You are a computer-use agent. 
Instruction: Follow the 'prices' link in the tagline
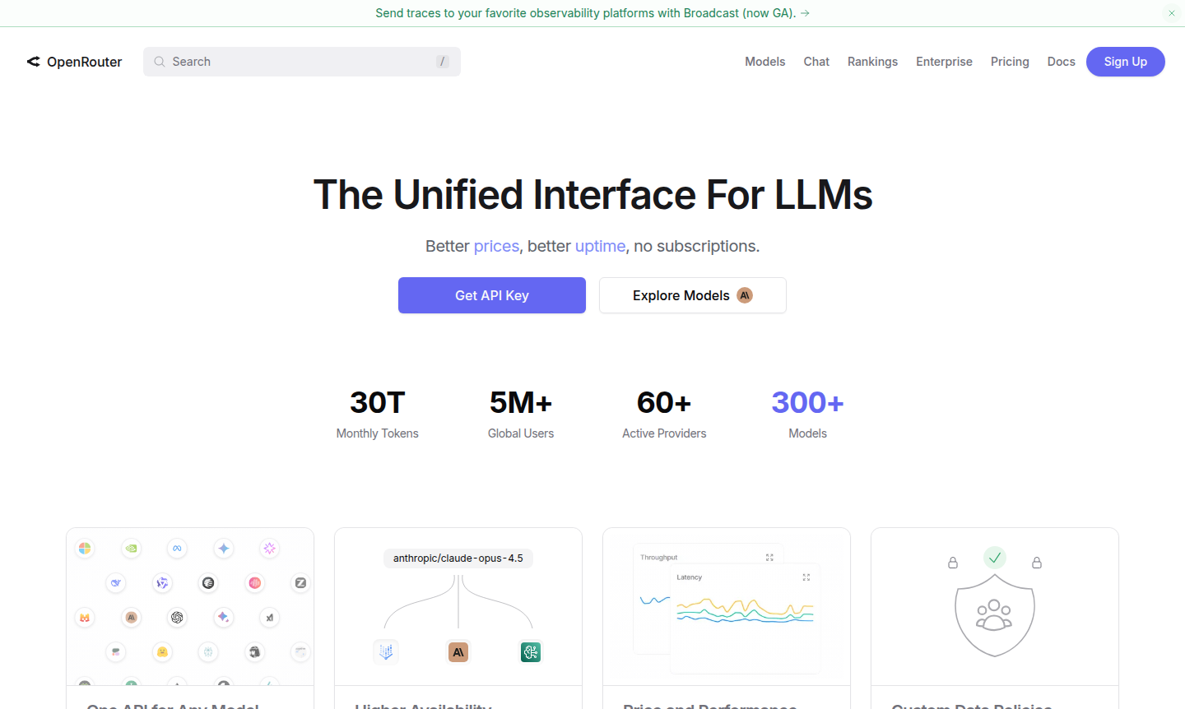(496, 246)
